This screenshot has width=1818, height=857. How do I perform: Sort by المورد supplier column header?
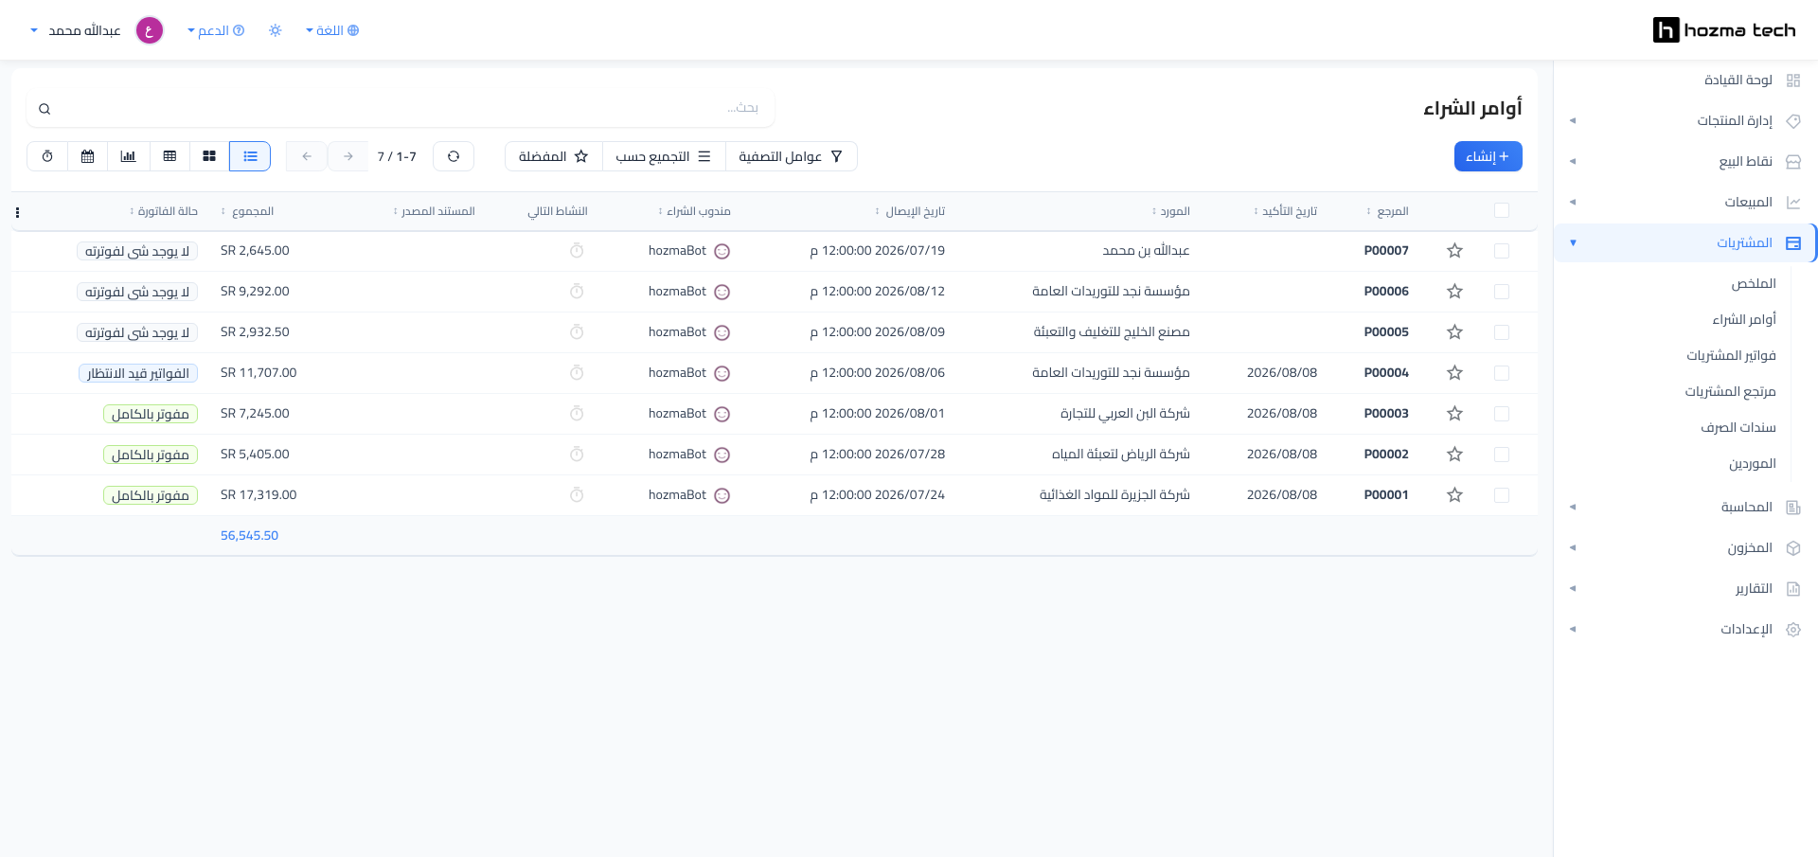tap(1171, 211)
